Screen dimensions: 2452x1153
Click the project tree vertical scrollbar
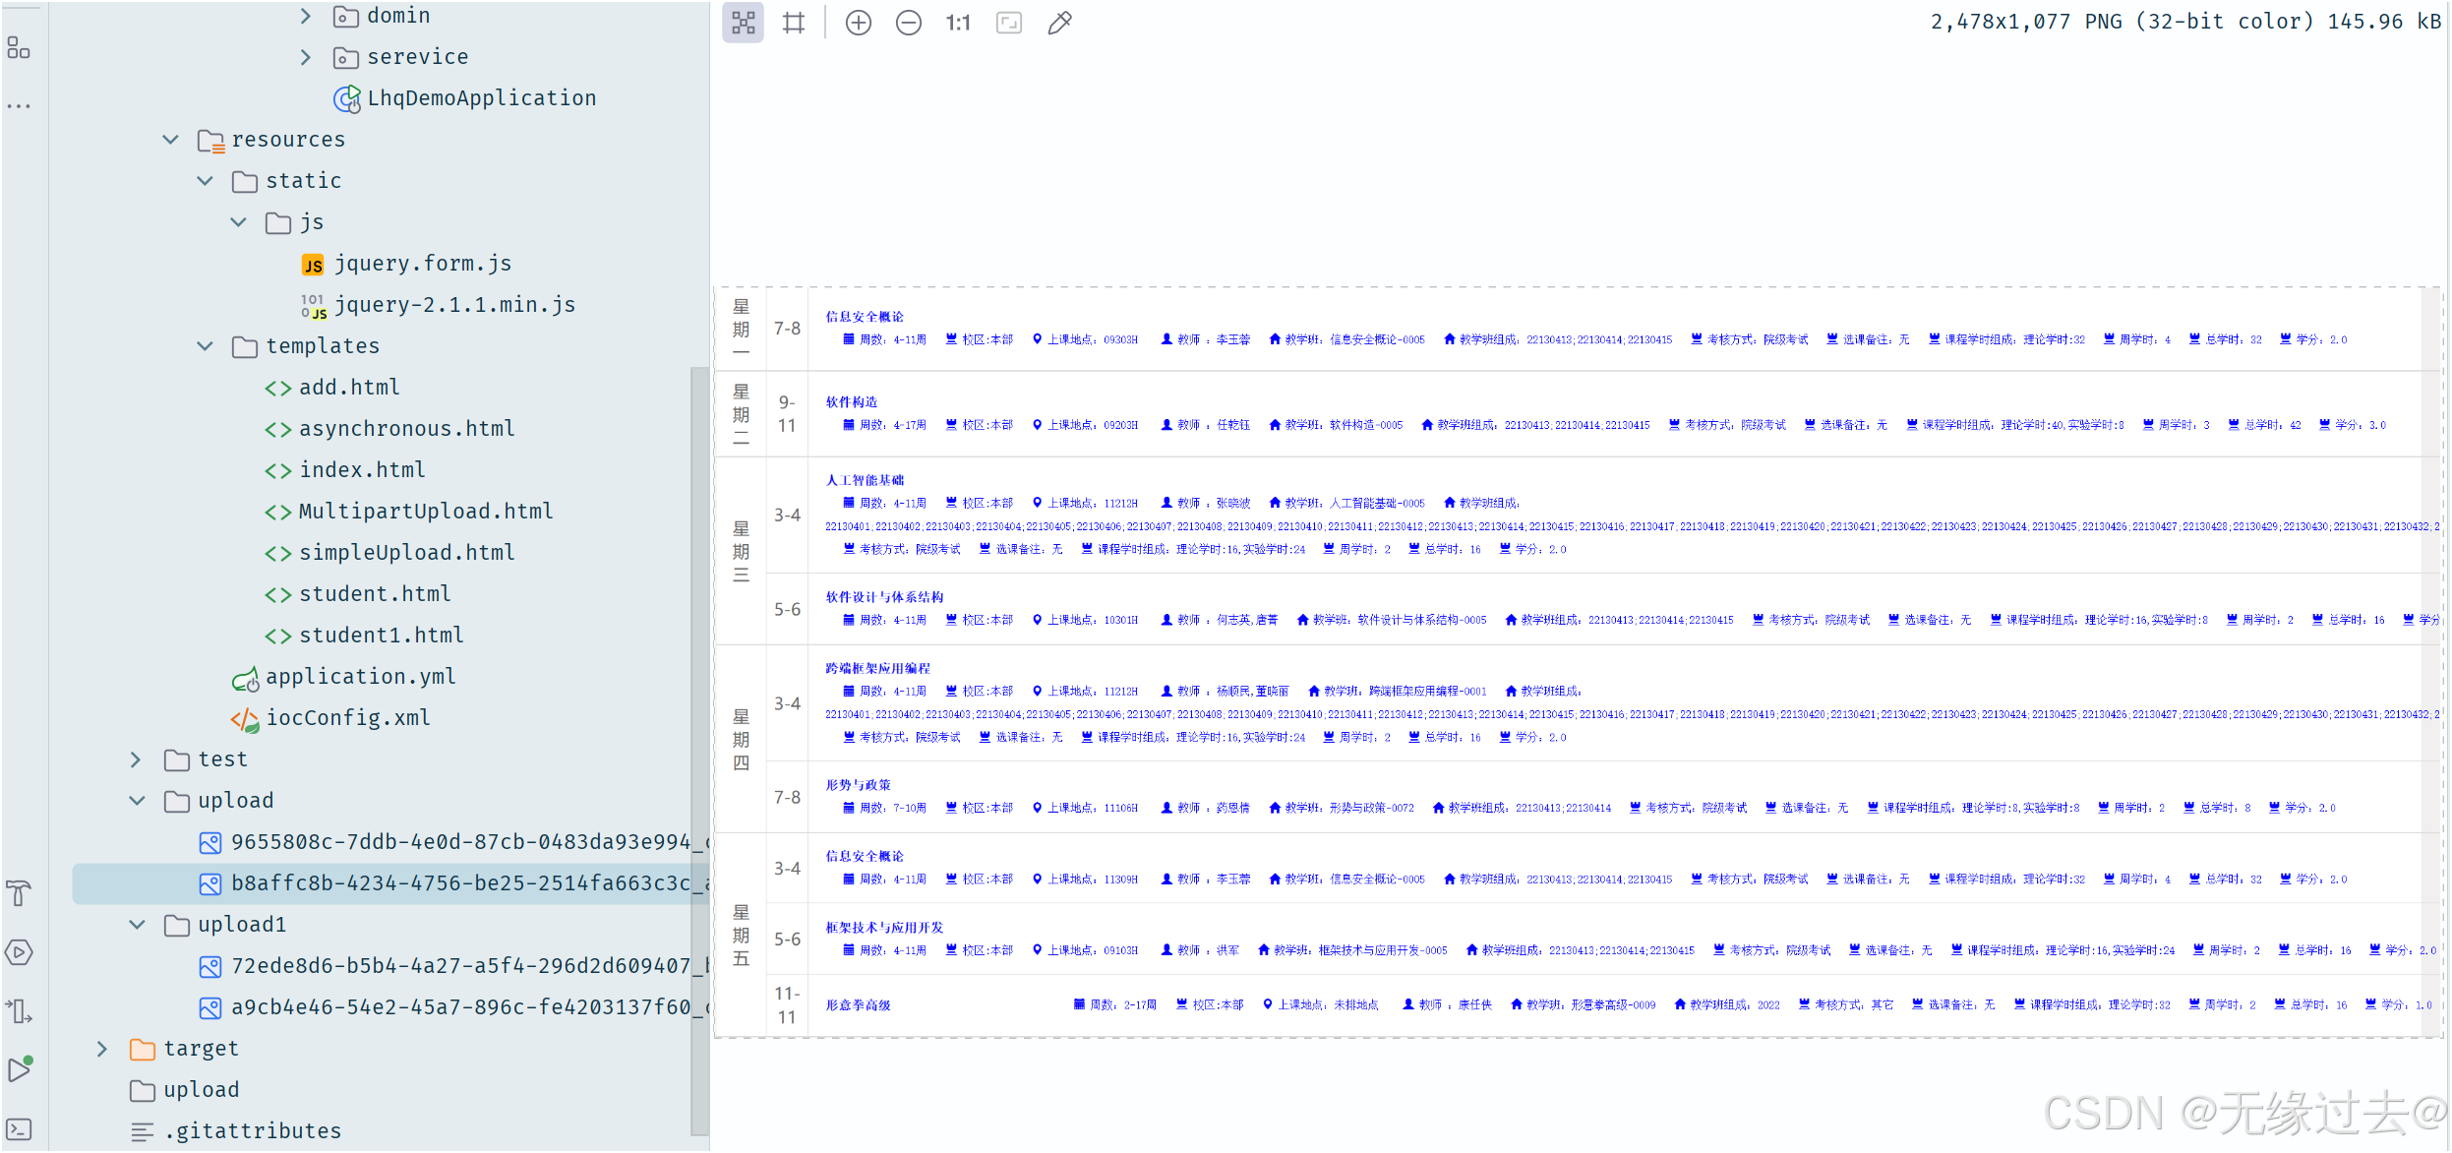tap(699, 748)
